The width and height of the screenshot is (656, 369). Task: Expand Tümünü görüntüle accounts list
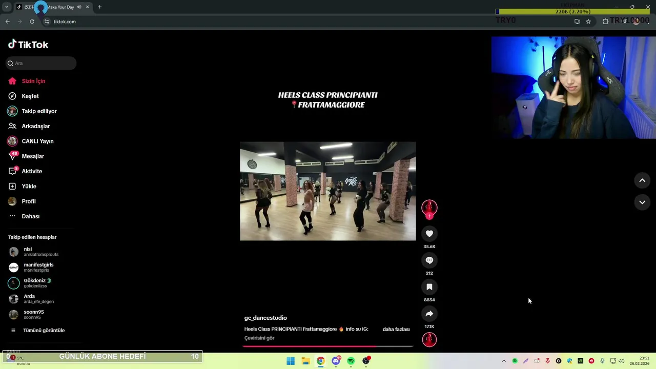[37, 331]
